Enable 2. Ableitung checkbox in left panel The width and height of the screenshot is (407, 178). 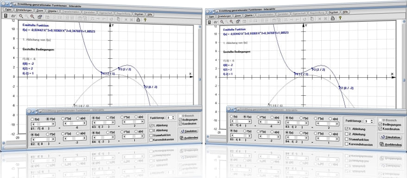coord(151,130)
